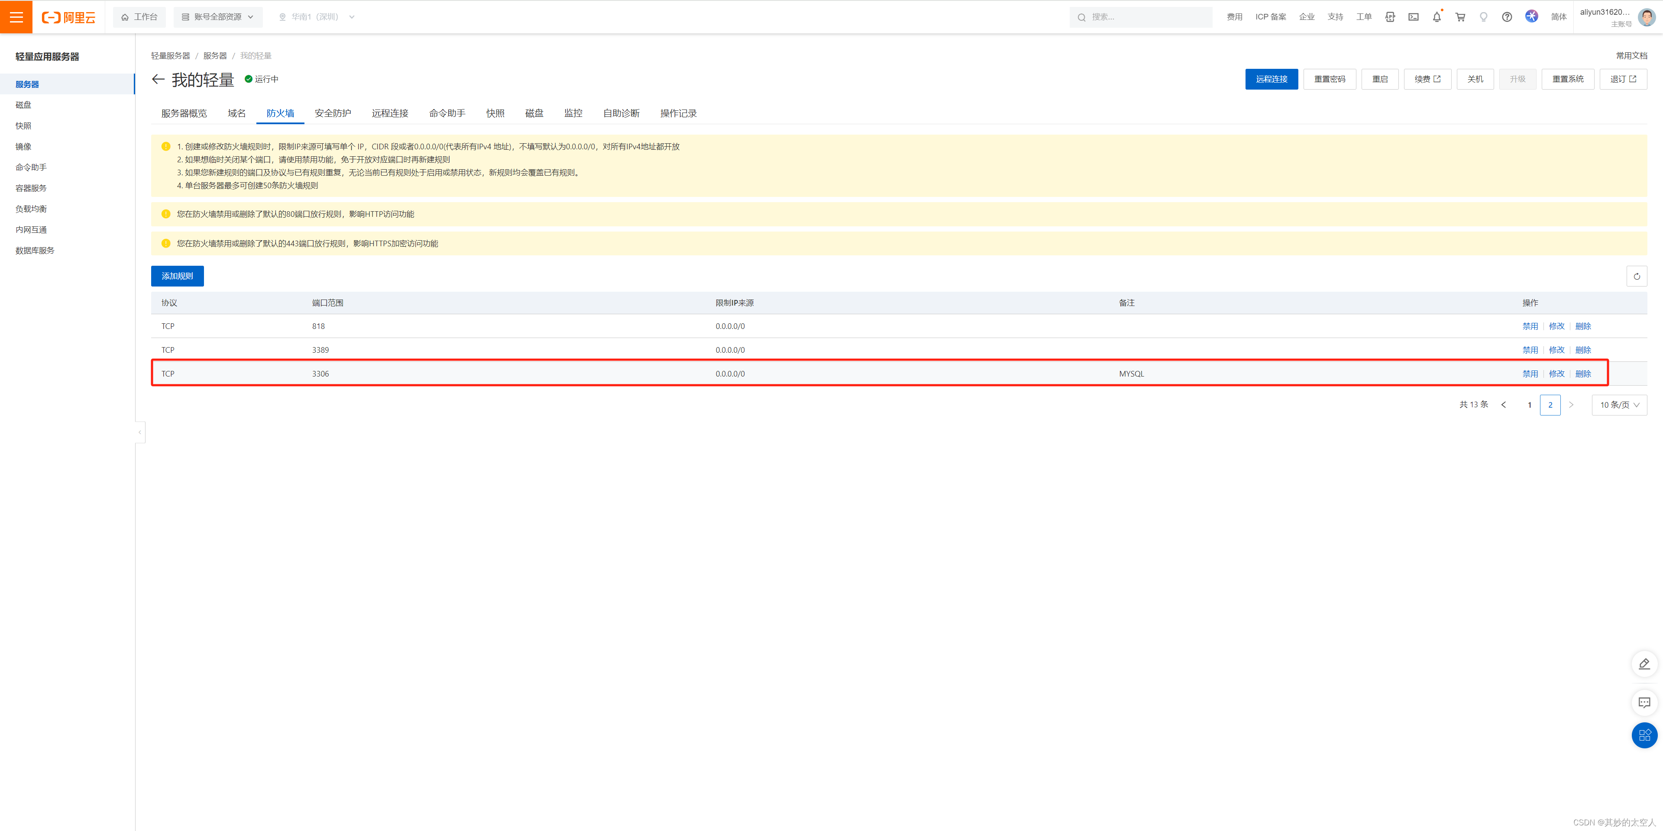1663x831 pixels.
Task: Open the notifications bell icon
Action: click(1437, 17)
